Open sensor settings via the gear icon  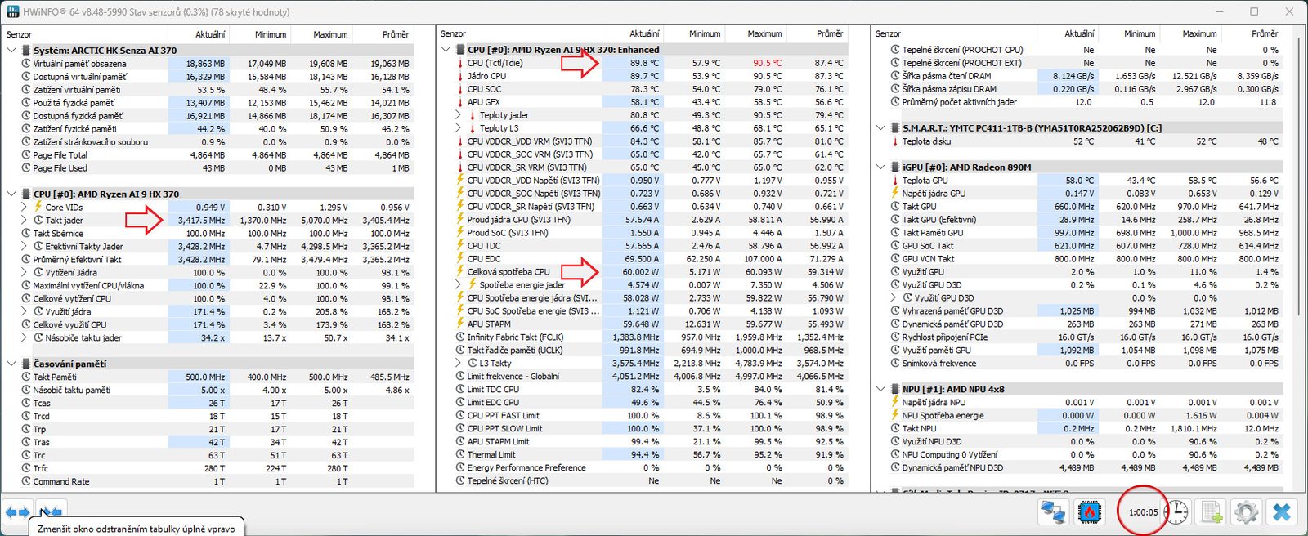tap(1246, 512)
